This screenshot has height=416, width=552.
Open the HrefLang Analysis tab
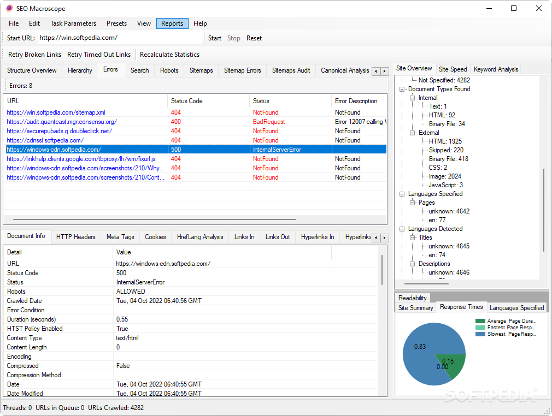point(200,237)
